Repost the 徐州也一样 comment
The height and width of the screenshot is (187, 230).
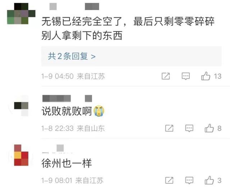pyautogui.click(x=169, y=180)
